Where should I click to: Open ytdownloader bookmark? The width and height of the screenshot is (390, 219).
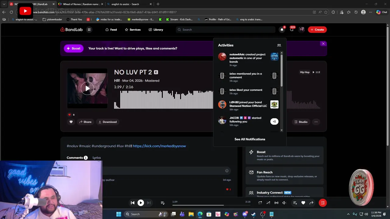click(52, 19)
